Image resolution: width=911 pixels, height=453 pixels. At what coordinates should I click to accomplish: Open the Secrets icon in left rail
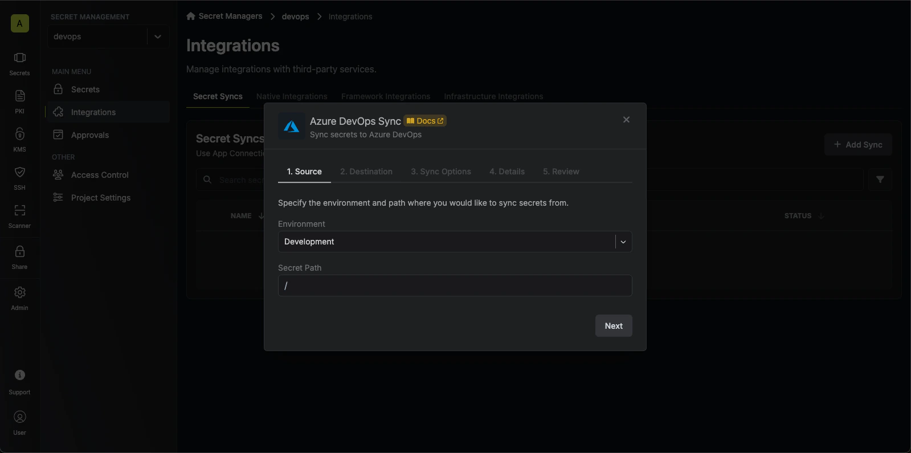click(x=19, y=58)
